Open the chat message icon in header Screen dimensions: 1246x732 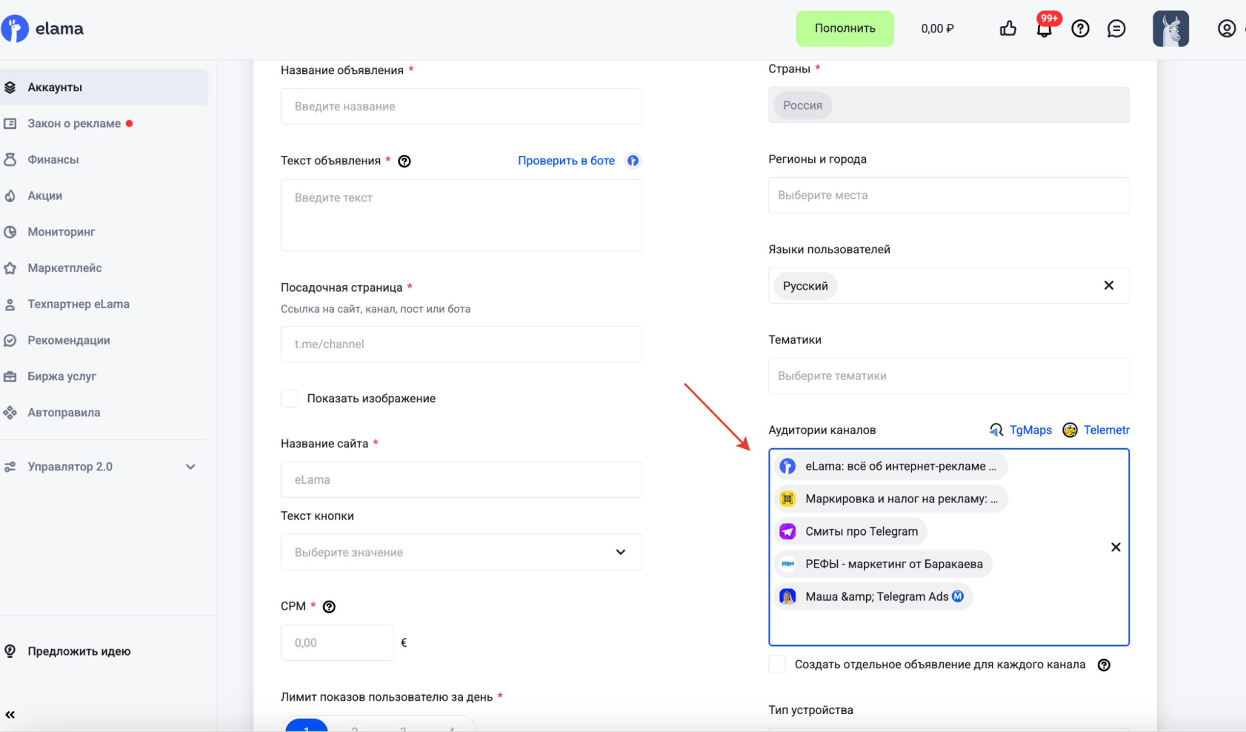[1116, 28]
